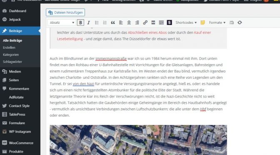Go to Alle Beiträge
This screenshot has height=155, width=280.
[x=12, y=40]
